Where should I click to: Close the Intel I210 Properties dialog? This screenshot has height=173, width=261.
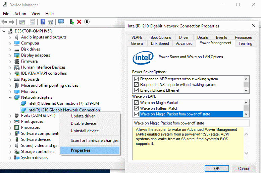pos(254,26)
